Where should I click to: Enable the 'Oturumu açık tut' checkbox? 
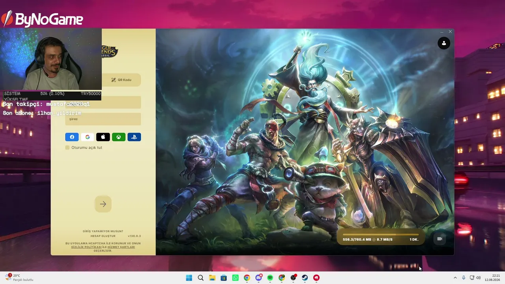coord(67,148)
